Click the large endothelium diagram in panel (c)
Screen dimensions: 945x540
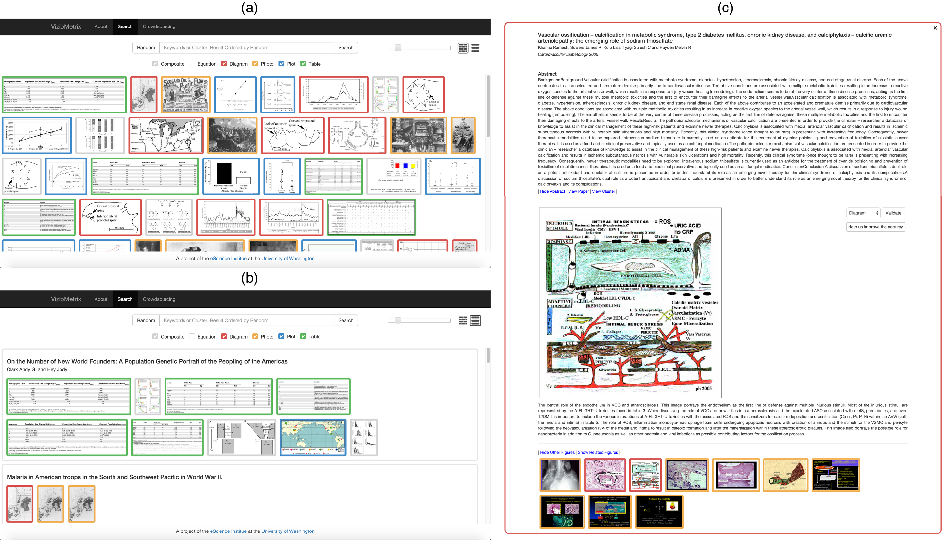(x=630, y=303)
